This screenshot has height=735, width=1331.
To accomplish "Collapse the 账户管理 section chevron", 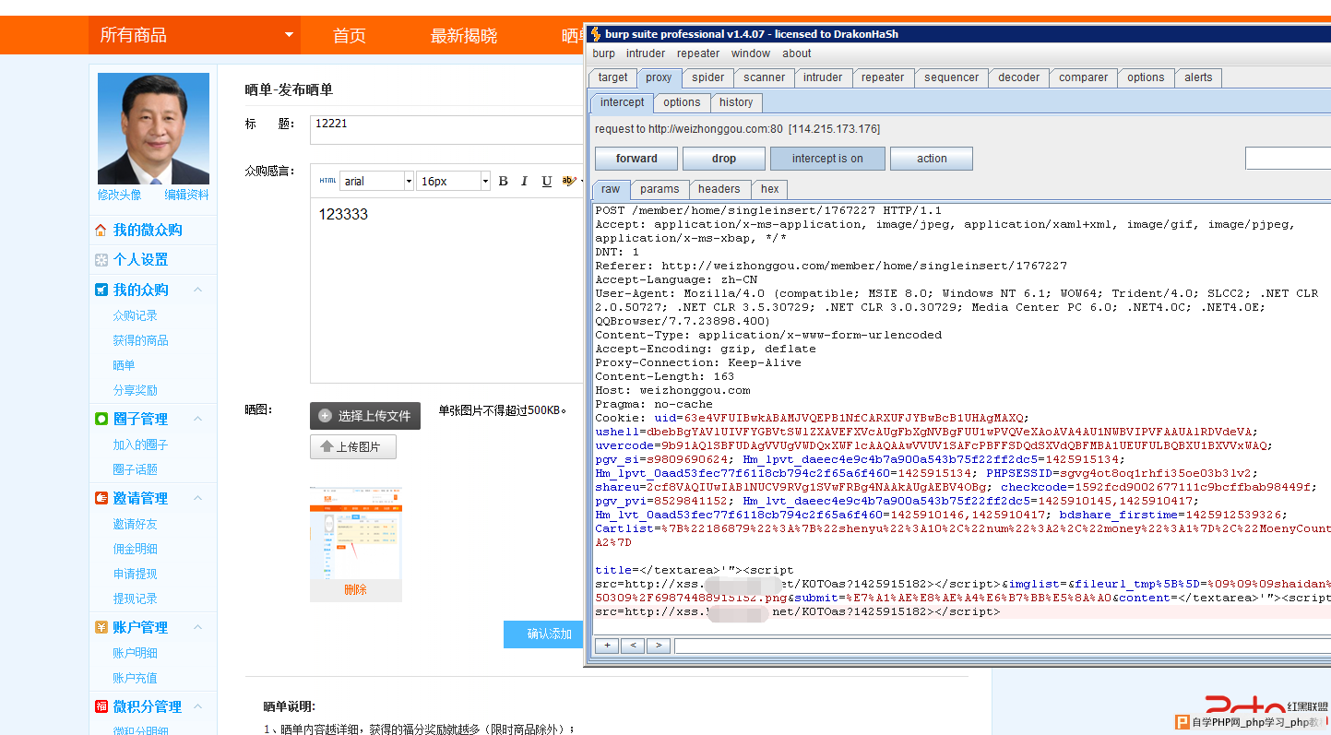I will [198, 627].
